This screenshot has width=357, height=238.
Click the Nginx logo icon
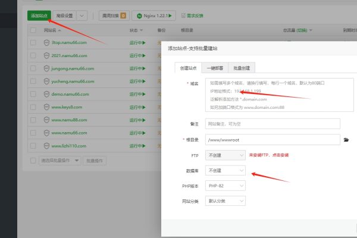pos(139,16)
